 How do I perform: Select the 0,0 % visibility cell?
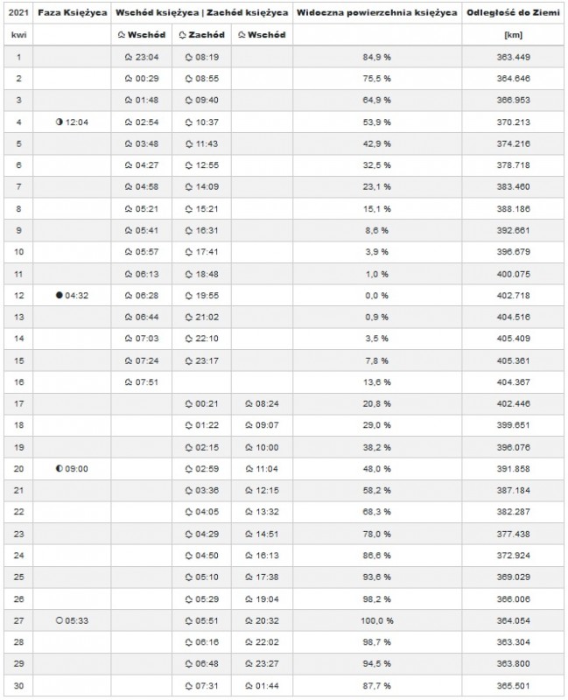click(x=379, y=295)
